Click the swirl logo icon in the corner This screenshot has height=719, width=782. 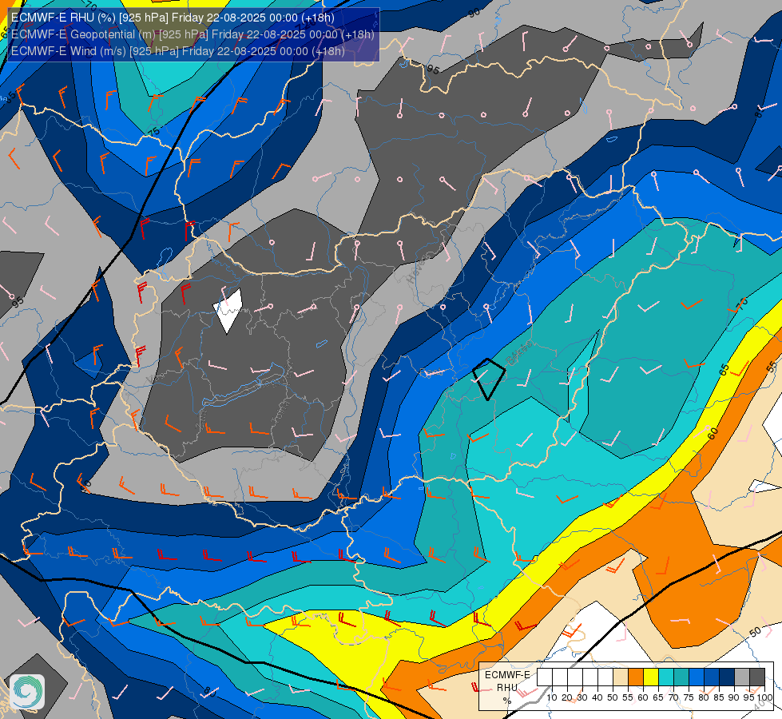coord(27,692)
